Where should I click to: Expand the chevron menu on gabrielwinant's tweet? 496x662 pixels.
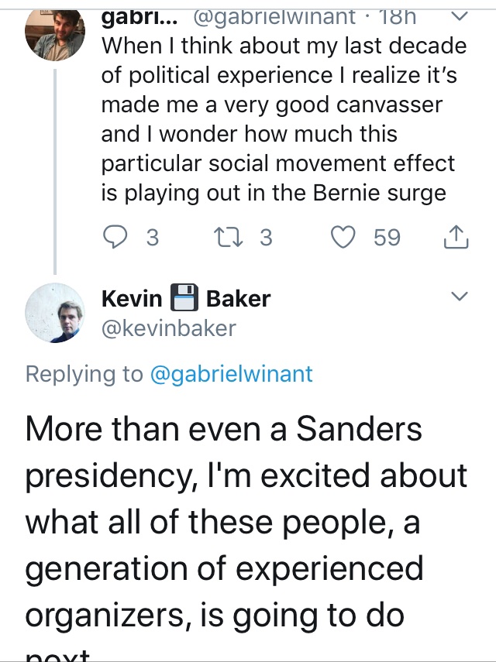click(x=459, y=15)
